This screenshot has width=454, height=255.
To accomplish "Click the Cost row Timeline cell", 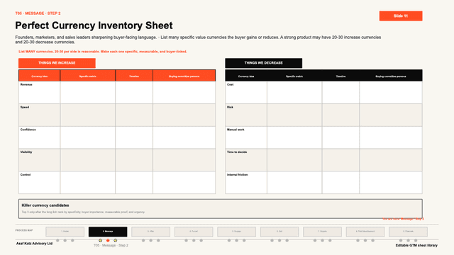I will pyautogui.click(x=340, y=93).
